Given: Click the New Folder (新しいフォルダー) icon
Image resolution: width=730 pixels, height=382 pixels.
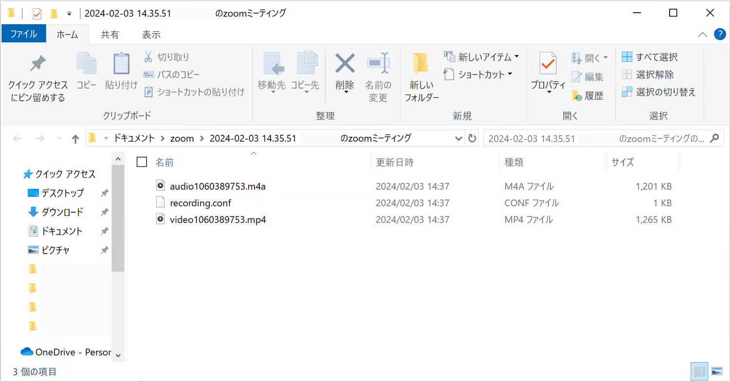Looking at the screenshot, I should pyautogui.click(x=421, y=64).
